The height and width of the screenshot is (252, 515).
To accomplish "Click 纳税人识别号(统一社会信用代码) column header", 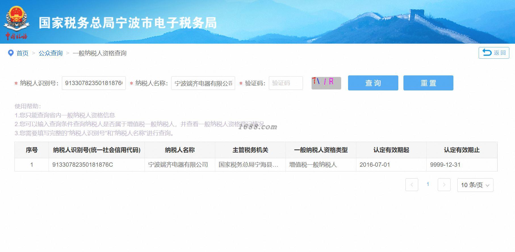I will coord(97,150).
